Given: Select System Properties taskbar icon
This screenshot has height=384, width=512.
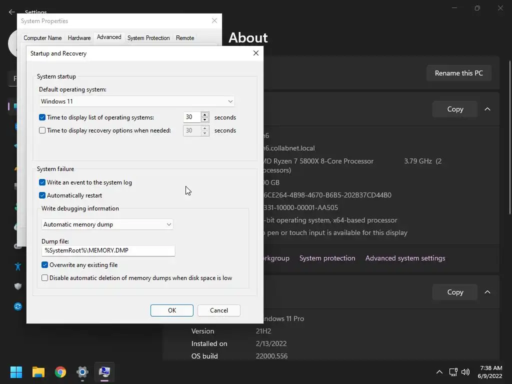Looking at the screenshot, I should point(104,372).
